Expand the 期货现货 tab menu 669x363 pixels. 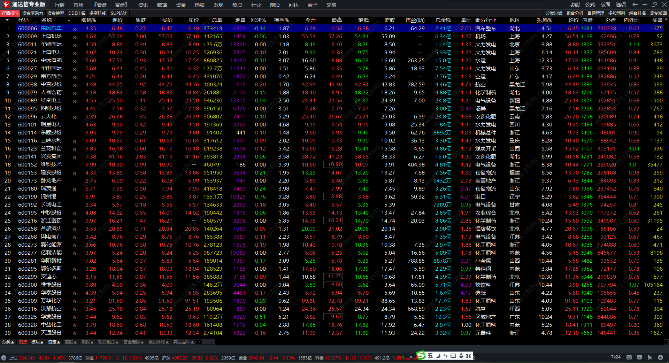tap(108, 342)
